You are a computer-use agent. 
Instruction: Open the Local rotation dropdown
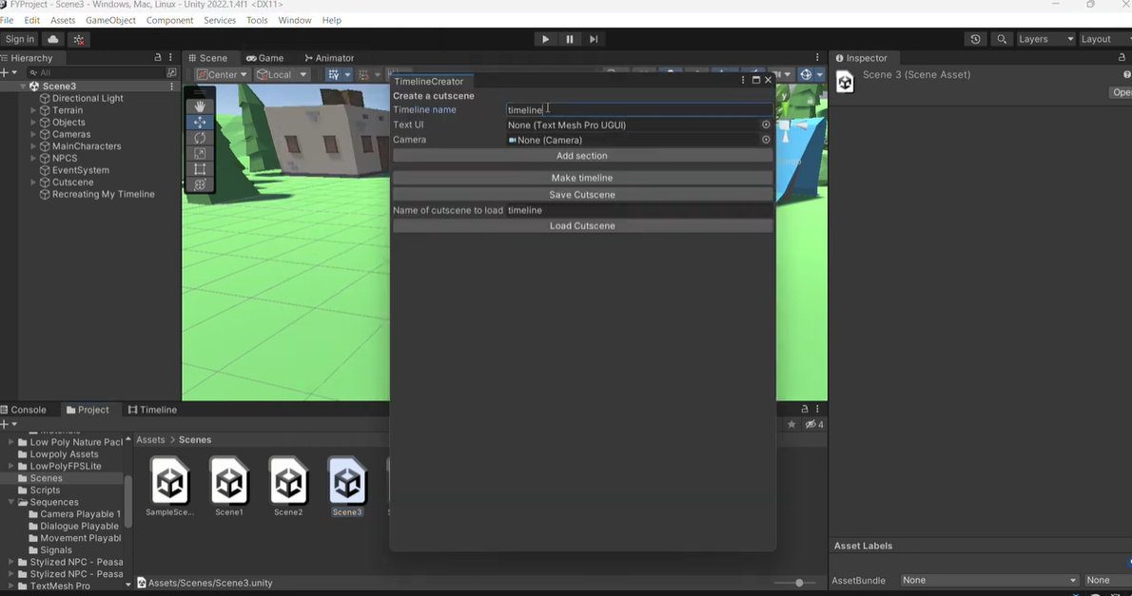[x=282, y=74]
